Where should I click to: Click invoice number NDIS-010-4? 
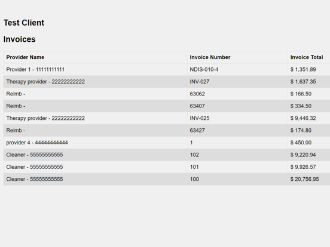point(204,70)
